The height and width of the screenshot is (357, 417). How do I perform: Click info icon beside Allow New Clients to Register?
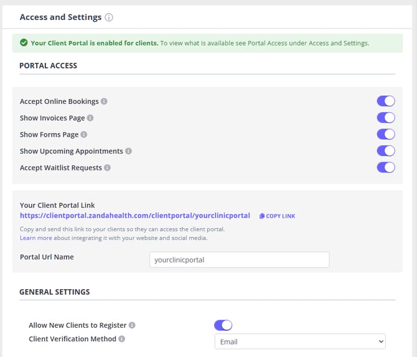[132, 325]
